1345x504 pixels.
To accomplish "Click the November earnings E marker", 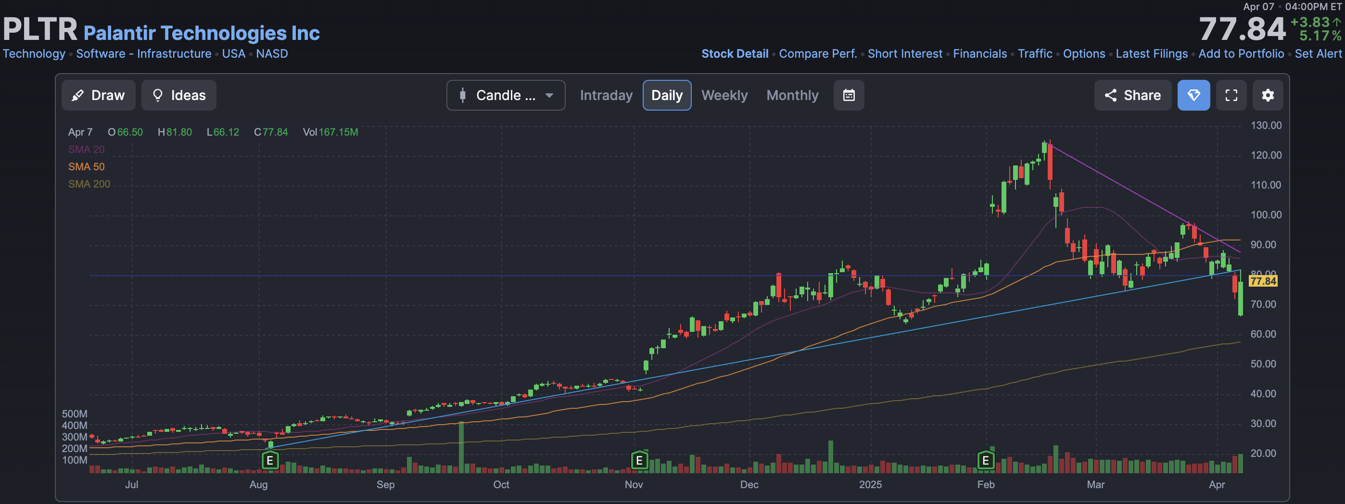I will [639, 460].
